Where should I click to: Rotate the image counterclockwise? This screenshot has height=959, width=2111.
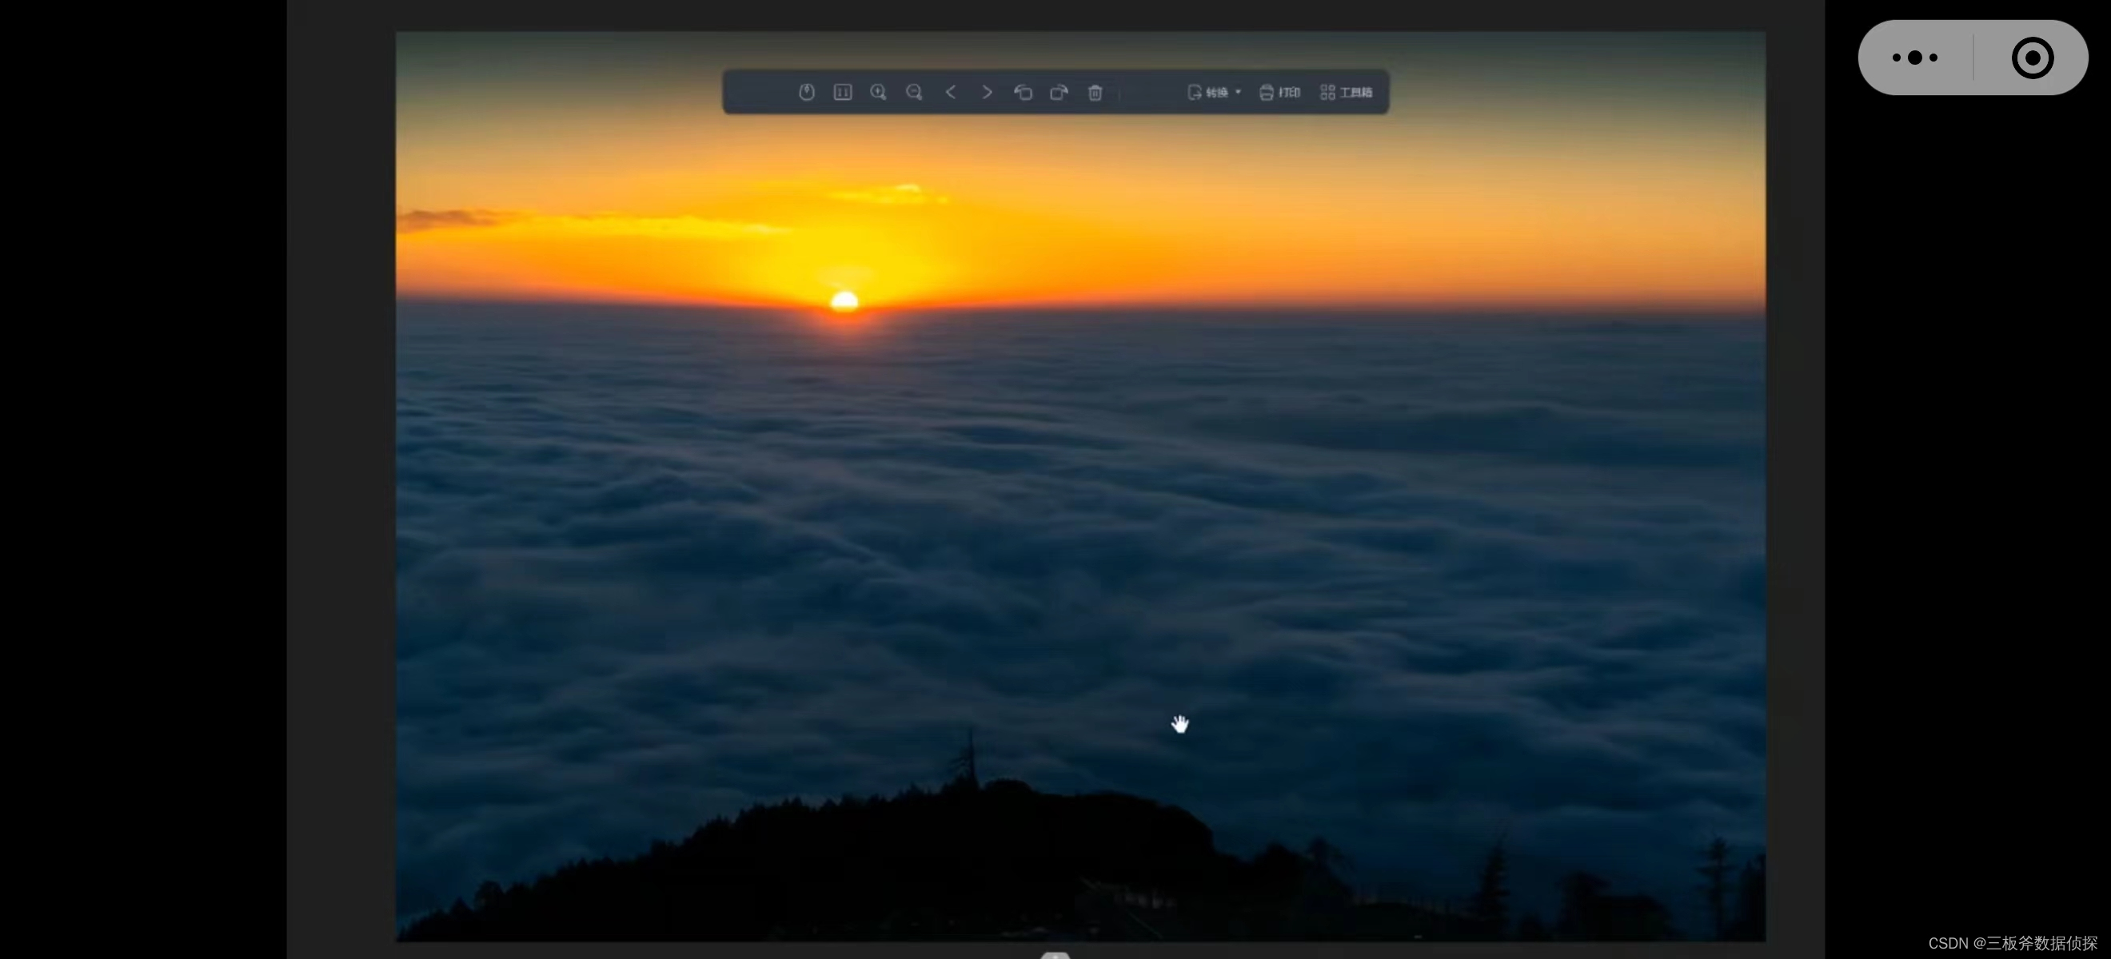pyautogui.click(x=1023, y=92)
